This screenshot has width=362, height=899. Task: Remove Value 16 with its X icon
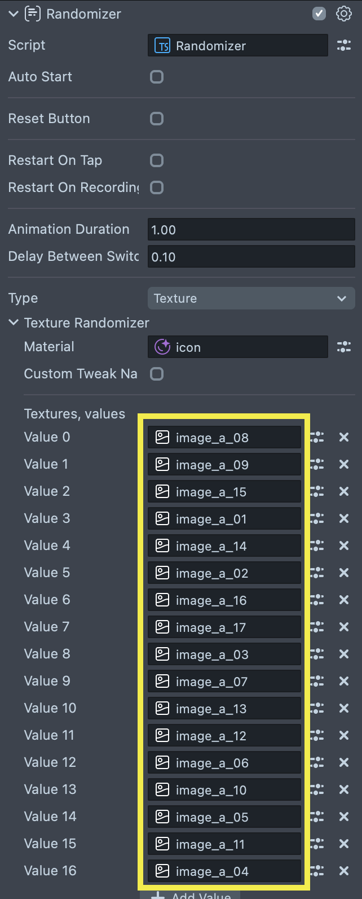pyautogui.click(x=344, y=871)
